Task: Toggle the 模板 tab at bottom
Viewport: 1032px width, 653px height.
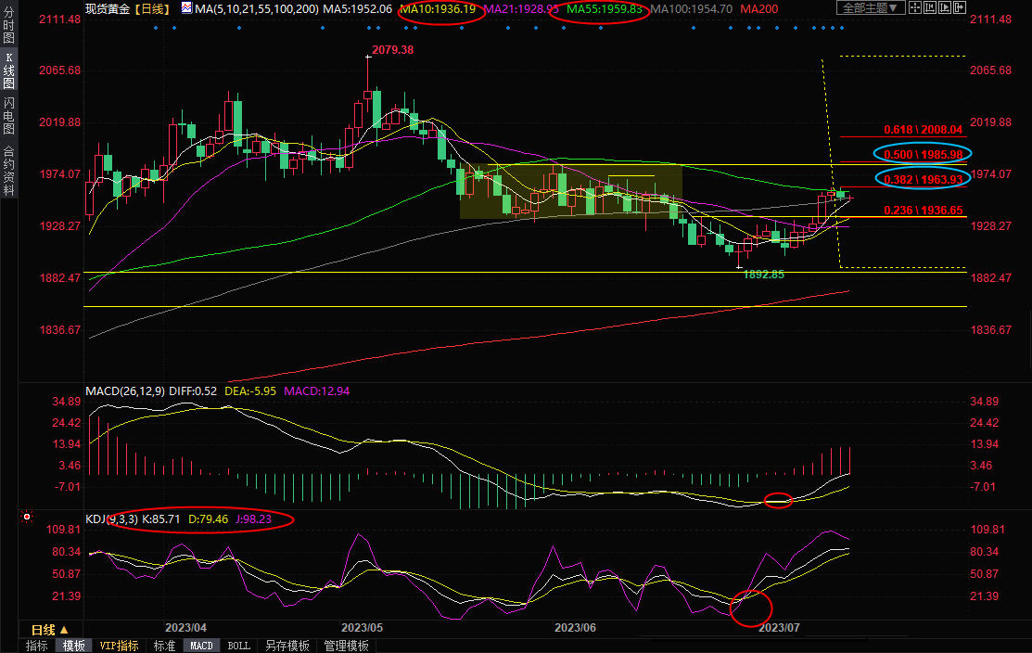Action: (74, 646)
